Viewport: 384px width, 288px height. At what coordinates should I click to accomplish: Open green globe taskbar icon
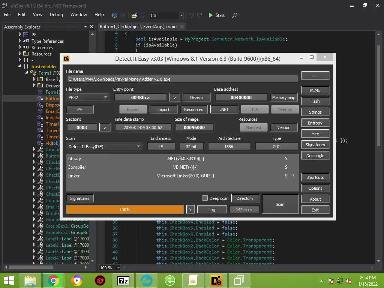170,280
